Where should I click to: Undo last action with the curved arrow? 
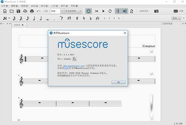click(x=39, y=11)
